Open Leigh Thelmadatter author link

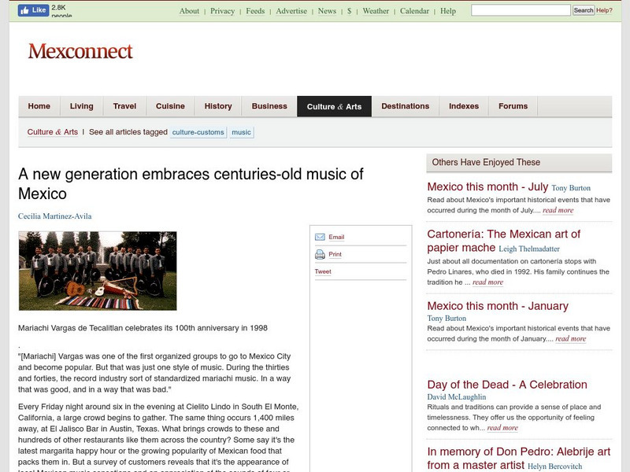pos(529,249)
